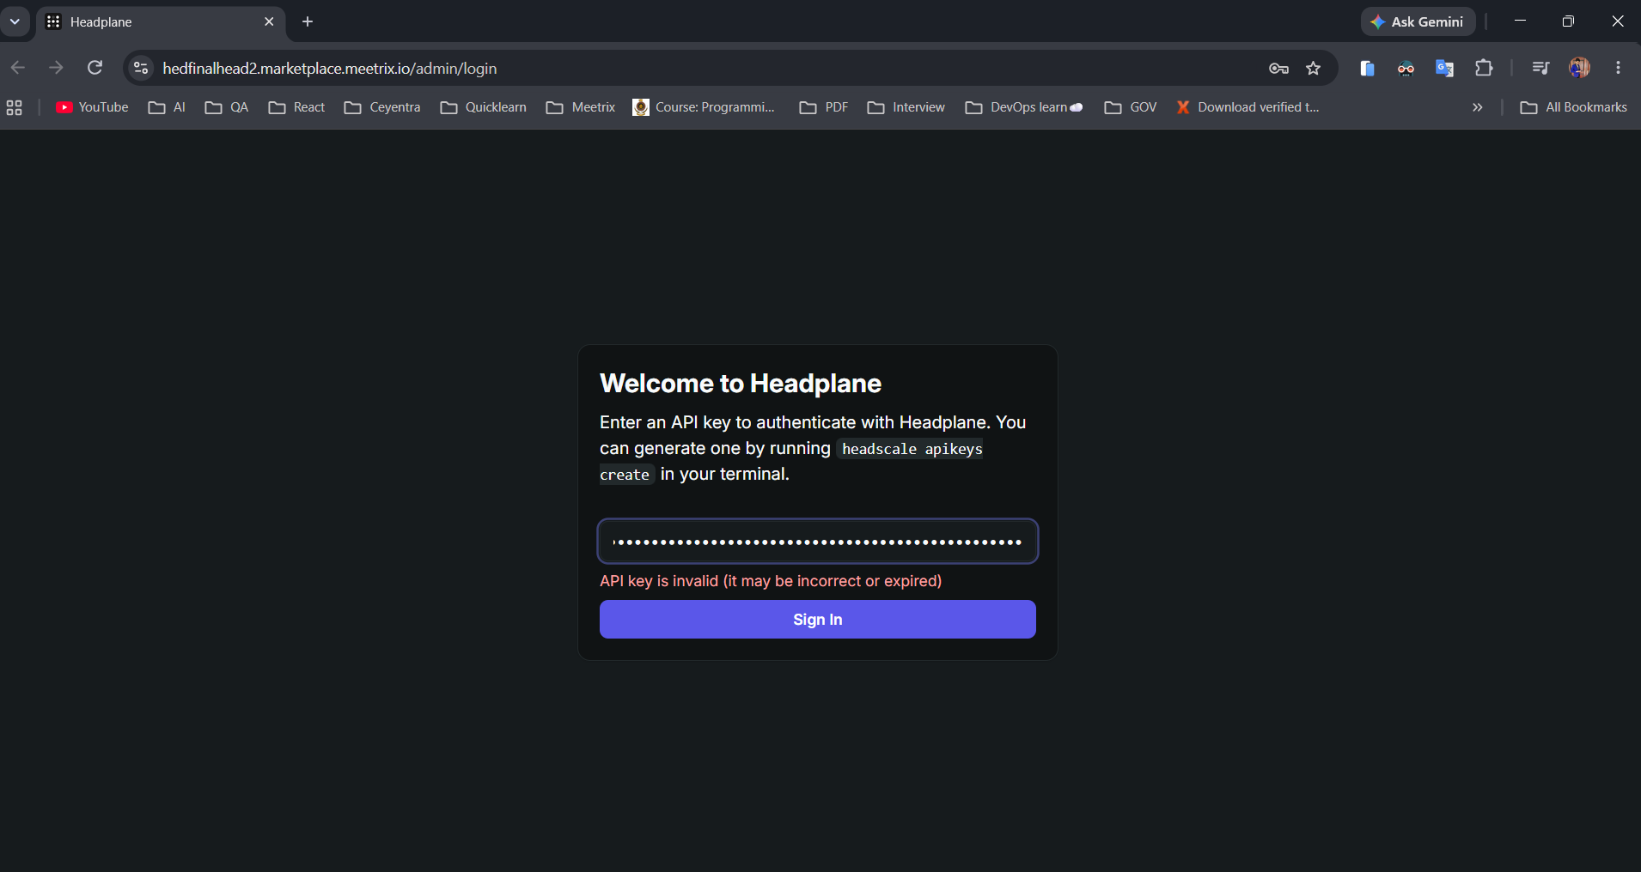Open the glasses extension icon
1641x872 pixels.
pyautogui.click(x=1406, y=68)
